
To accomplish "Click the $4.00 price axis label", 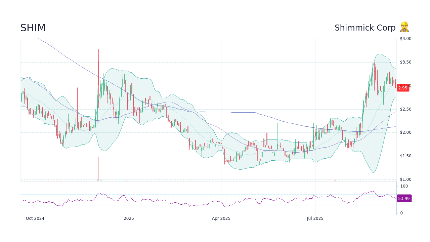I will pyautogui.click(x=405, y=39).
